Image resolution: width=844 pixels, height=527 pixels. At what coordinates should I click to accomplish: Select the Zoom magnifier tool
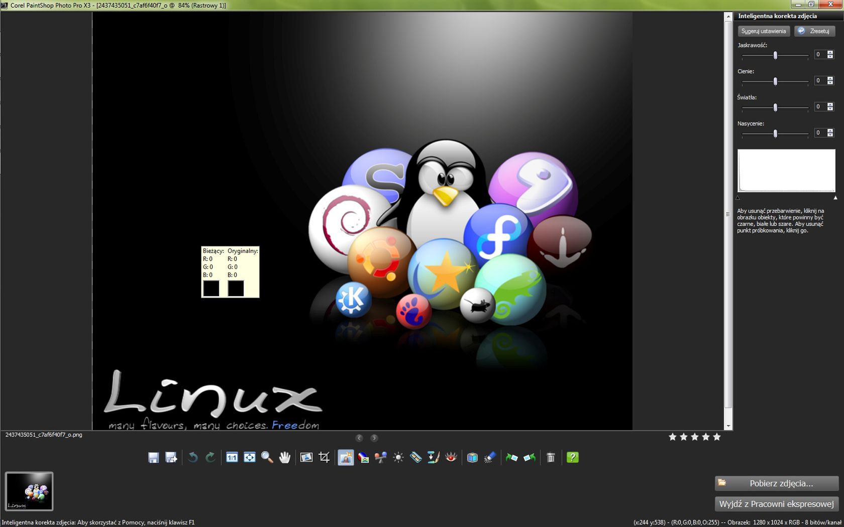click(x=267, y=457)
